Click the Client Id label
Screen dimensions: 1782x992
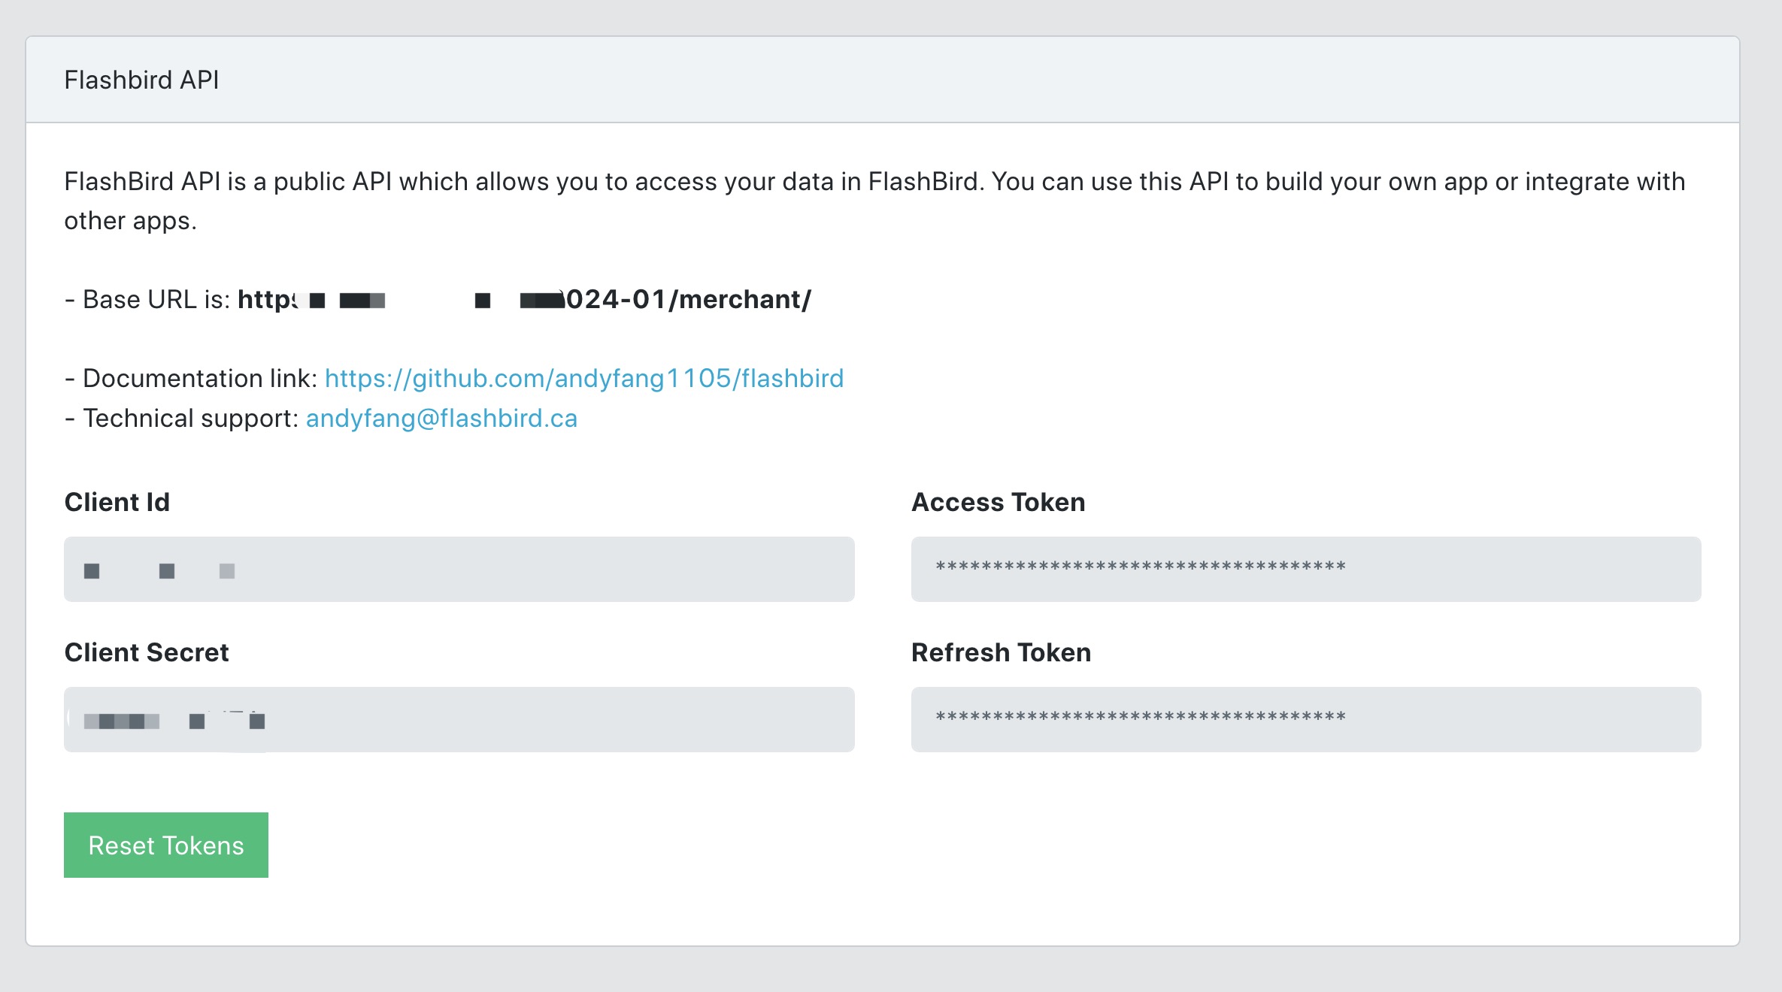pos(117,502)
